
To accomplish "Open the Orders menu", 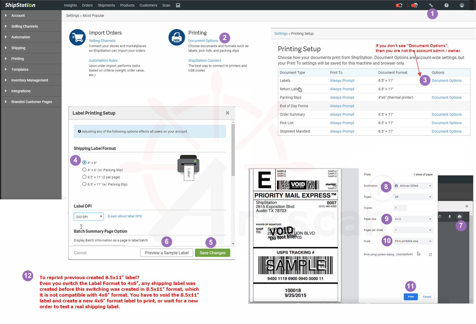I will pyautogui.click(x=87, y=5).
